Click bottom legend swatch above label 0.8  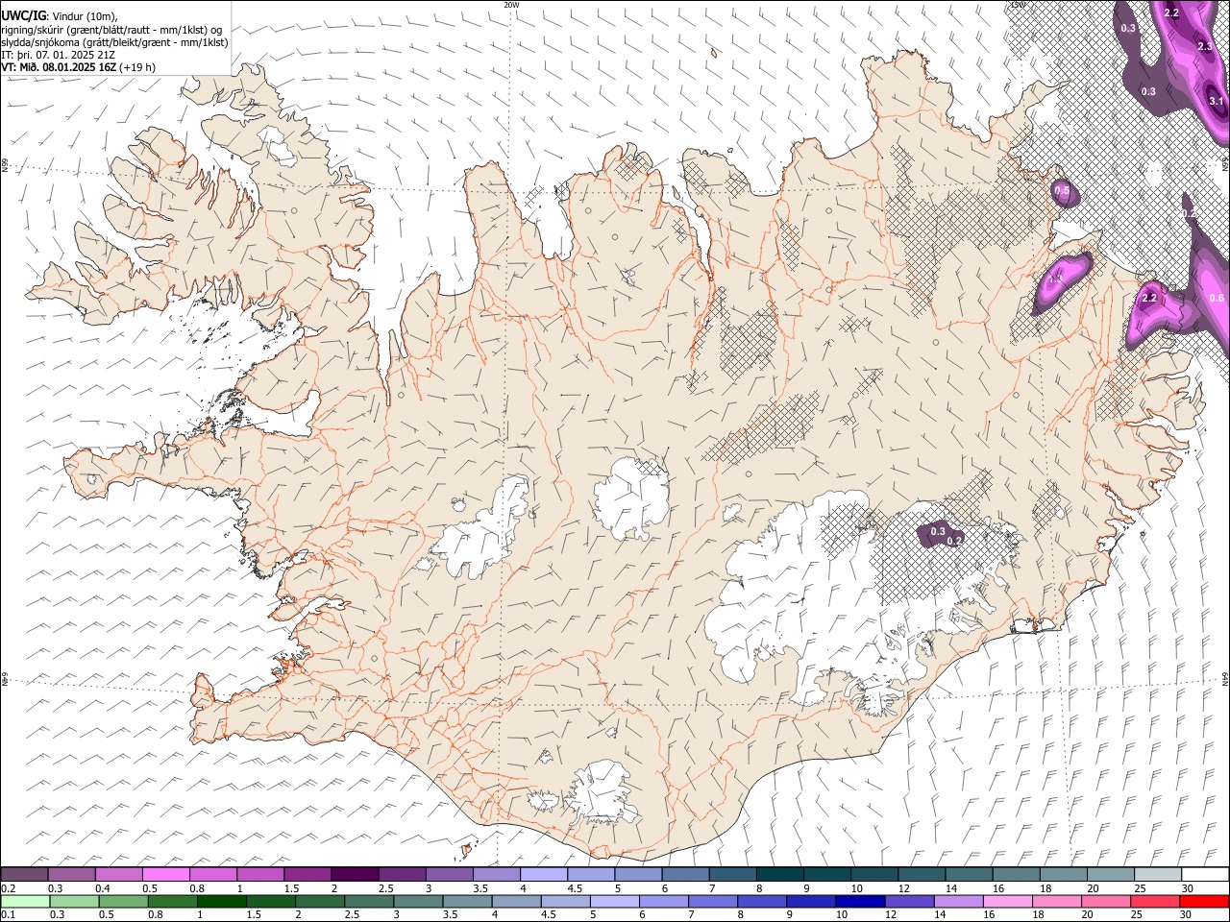pos(172,901)
